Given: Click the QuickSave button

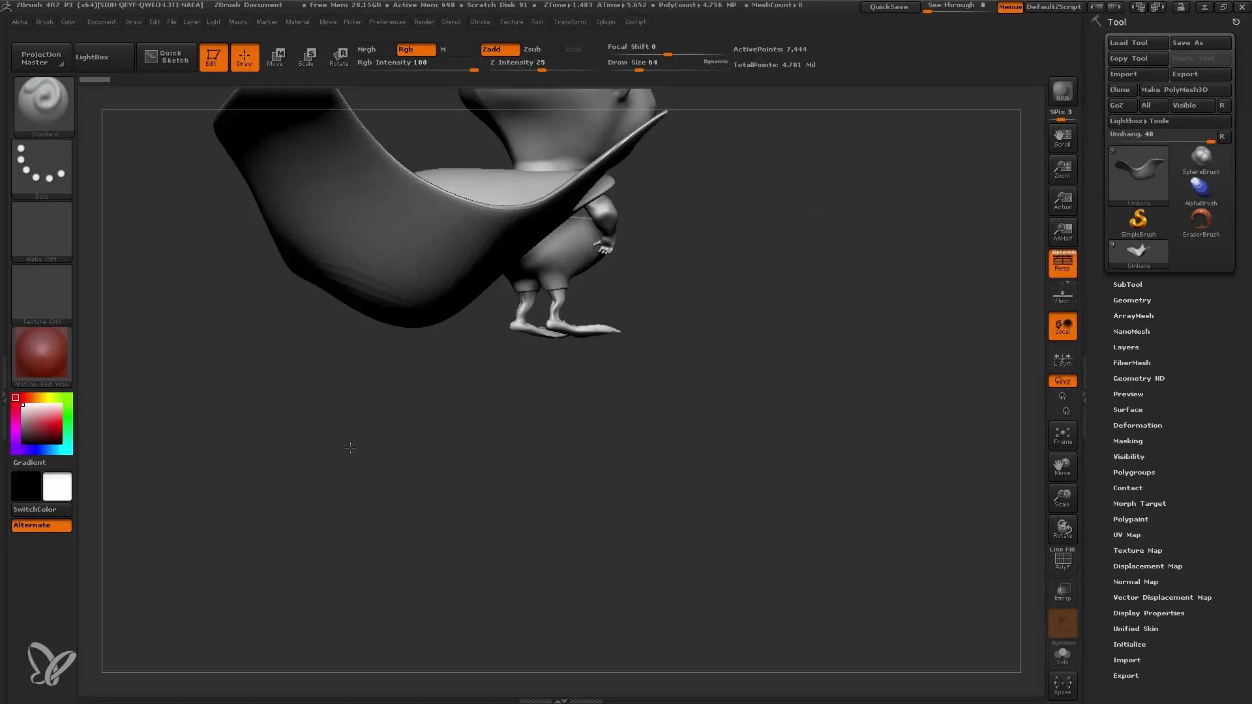Looking at the screenshot, I should 889,7.
